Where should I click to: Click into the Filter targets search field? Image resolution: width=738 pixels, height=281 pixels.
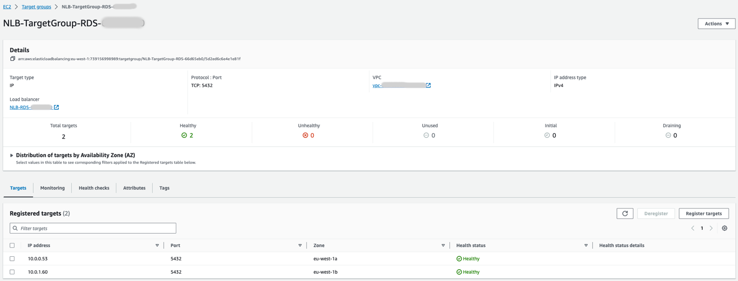[93, 228]
